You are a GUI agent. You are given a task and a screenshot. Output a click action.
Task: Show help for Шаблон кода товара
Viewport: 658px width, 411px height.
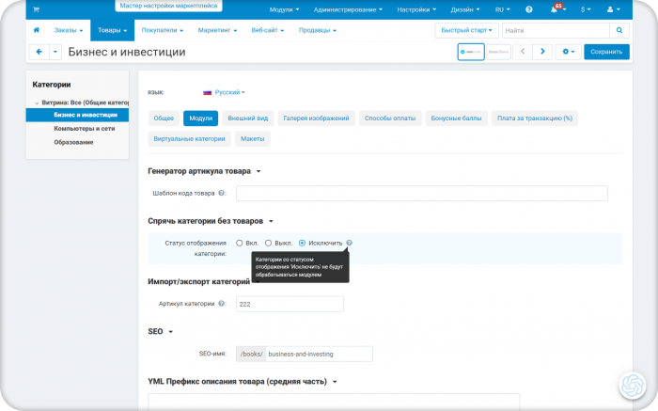click(x=221, y=193)
